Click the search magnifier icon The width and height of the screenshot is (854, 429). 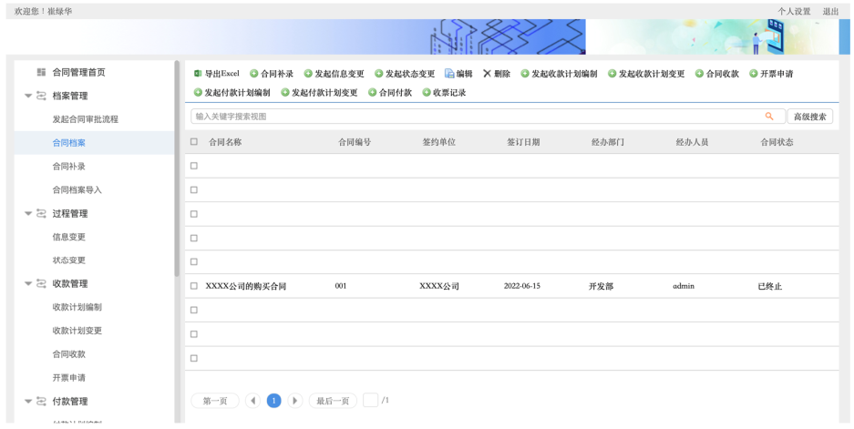769,117
